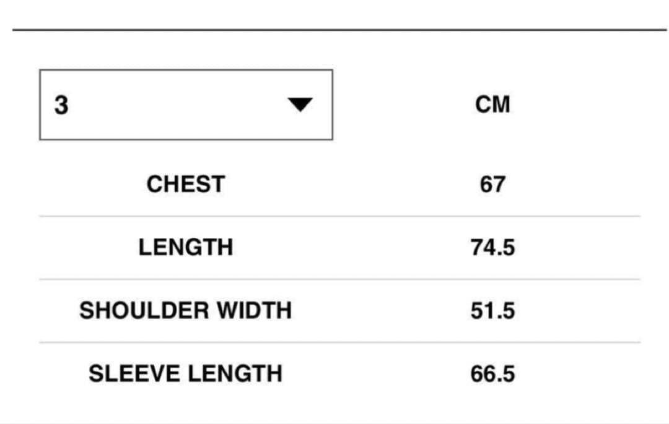Click the length value 74.5
The height and width of the screenshot is (424, 669).
point(492,248)
